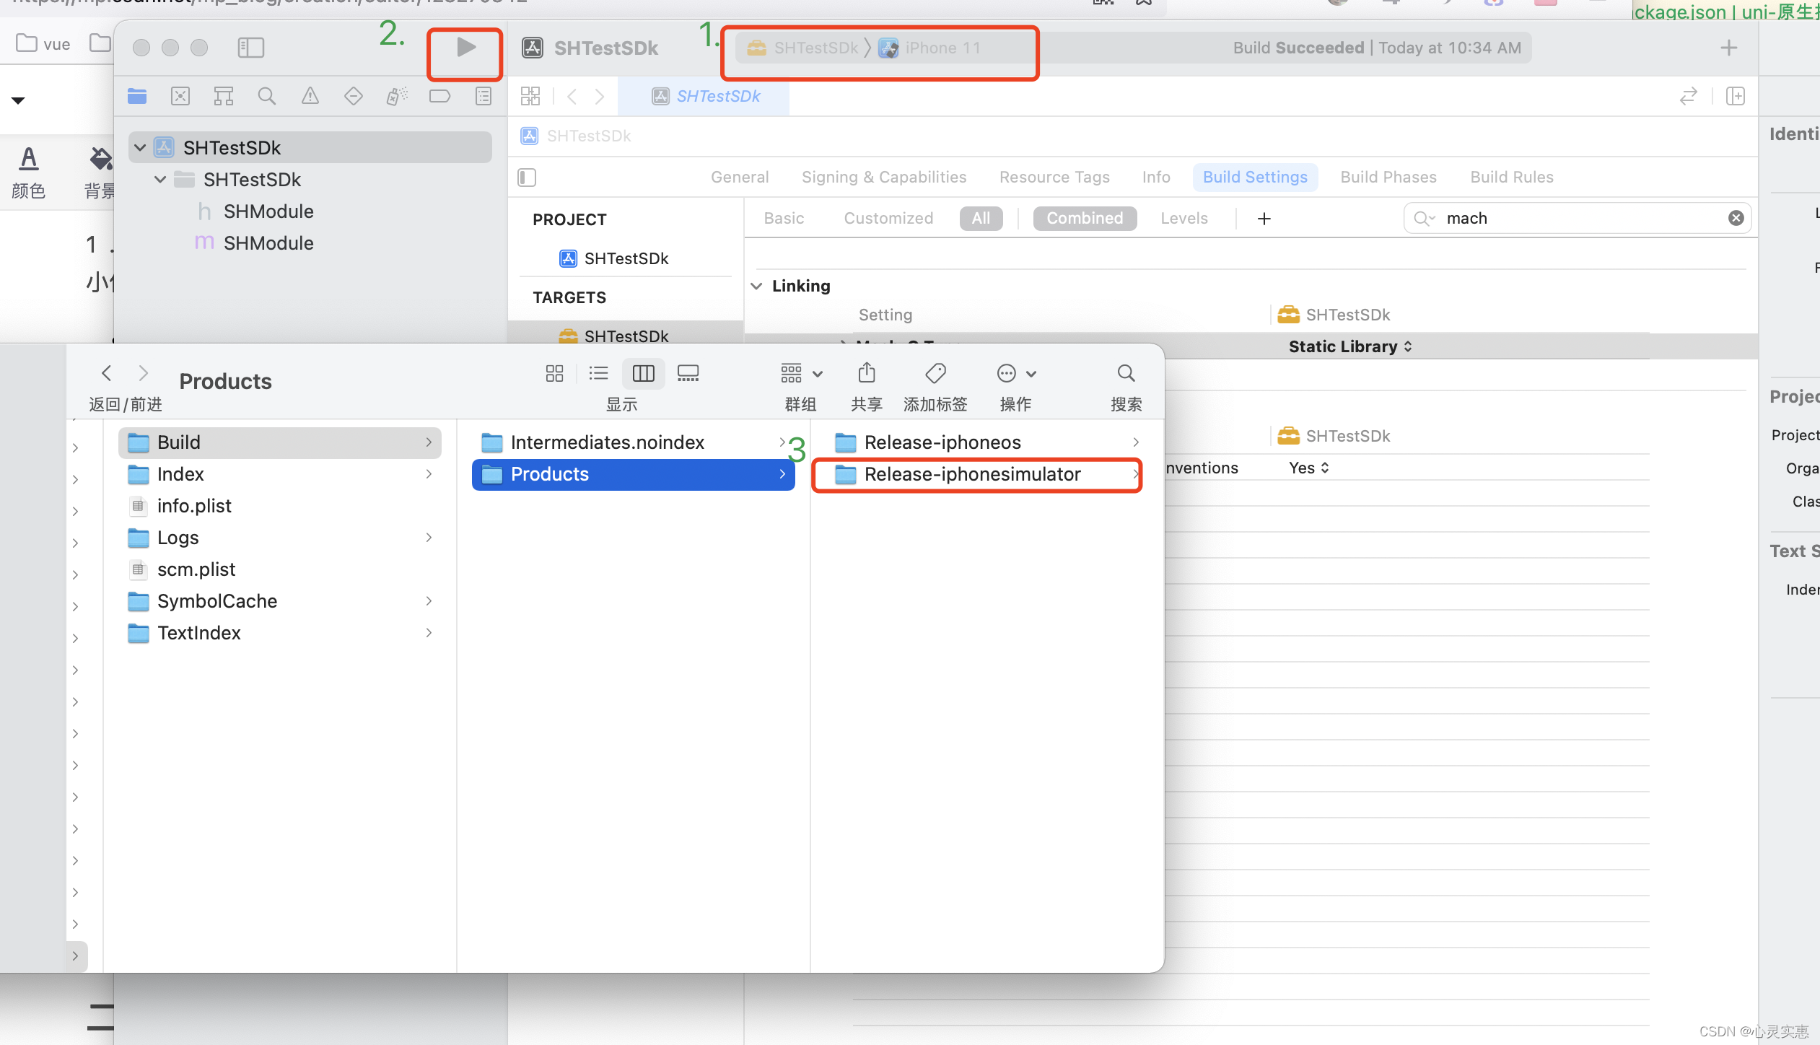This screenshot has height=1045, width=1820.
Task: Switch Finder to gallery view
Action: tap(688, 373)
